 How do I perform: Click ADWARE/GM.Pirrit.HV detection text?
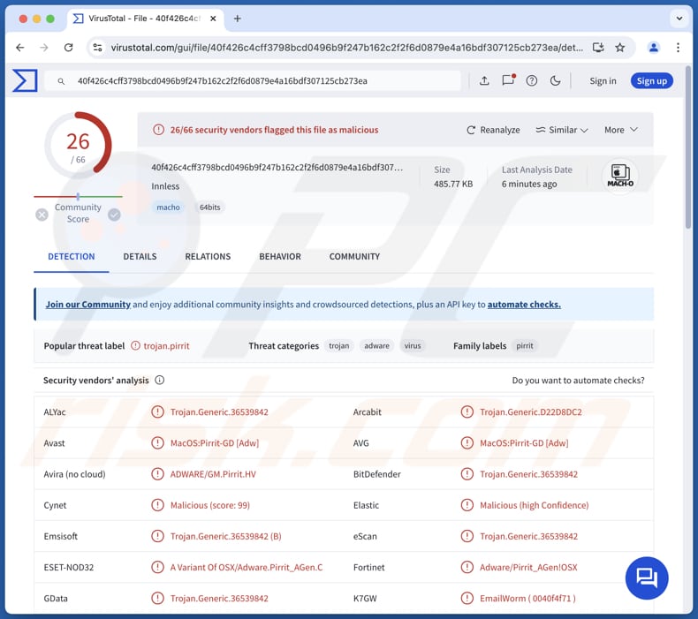click(213, 474)
